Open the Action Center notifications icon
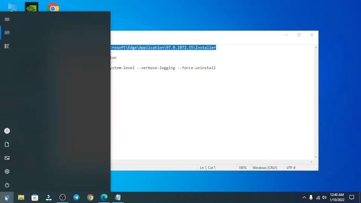Screen dimensions: 361x203 tap(351, 197)
